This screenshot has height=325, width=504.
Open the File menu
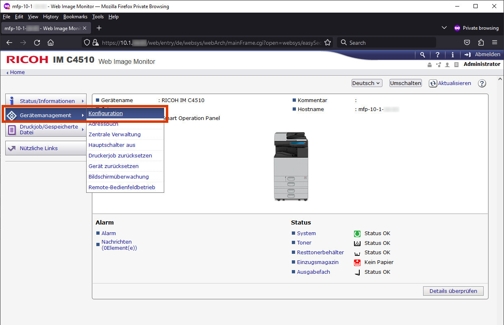[x=7, y=17]
